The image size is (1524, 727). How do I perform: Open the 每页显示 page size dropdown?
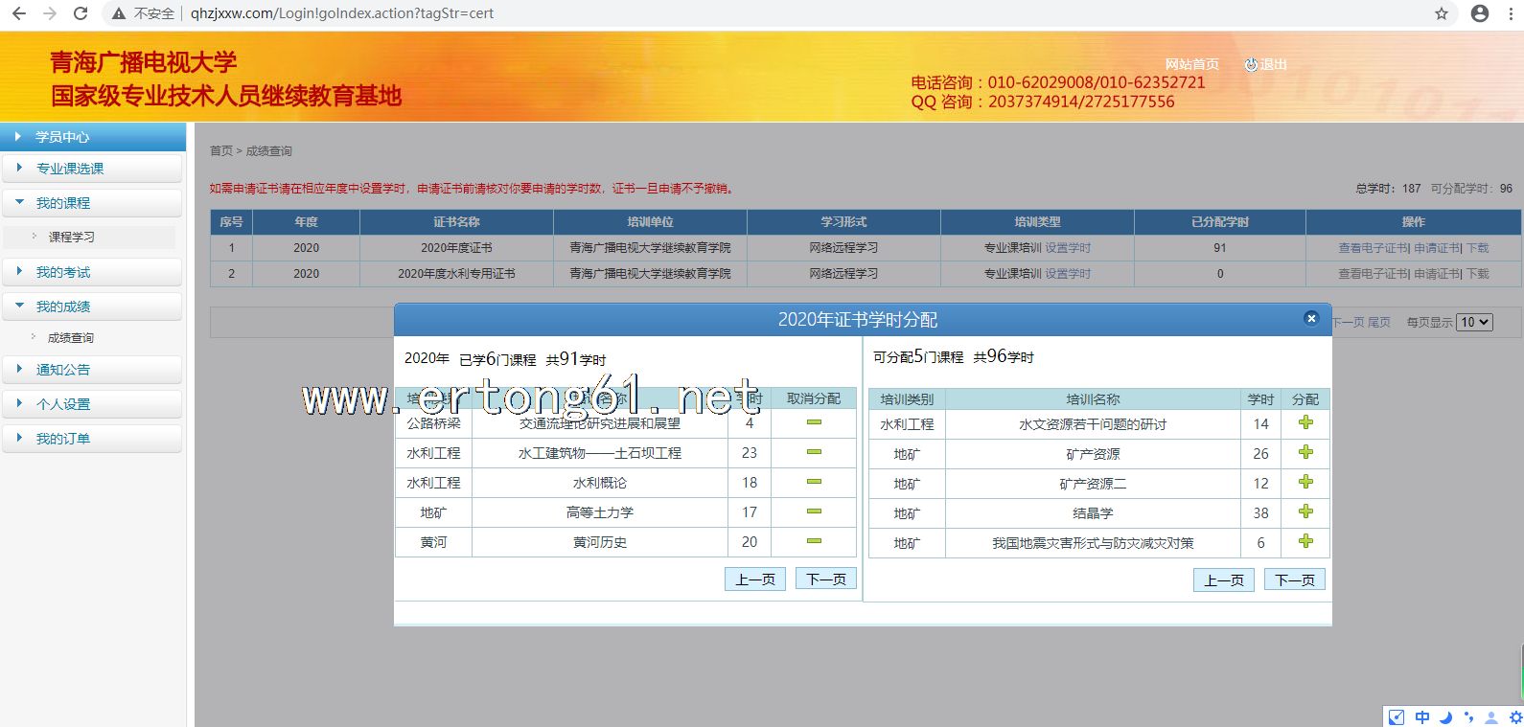[x=1474, y=323]
